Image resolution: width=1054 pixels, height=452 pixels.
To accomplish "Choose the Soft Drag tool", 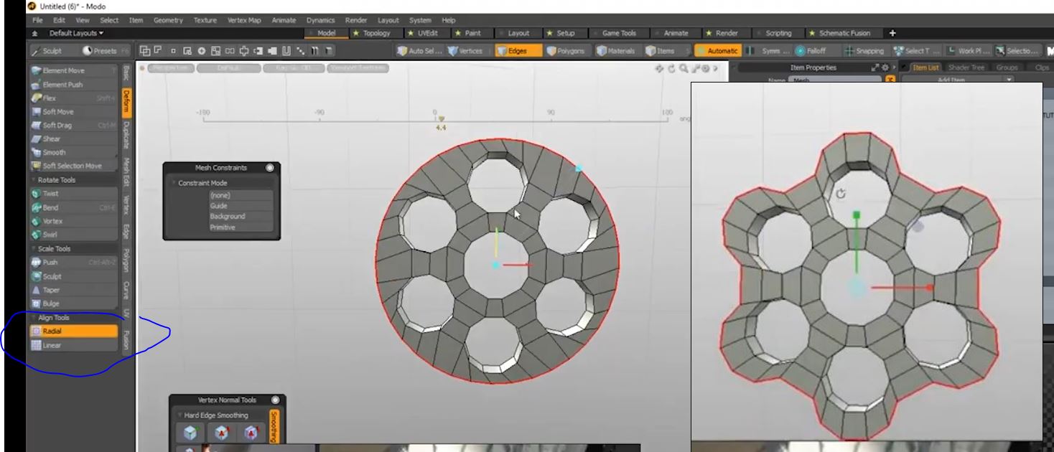I will point(73,126).
